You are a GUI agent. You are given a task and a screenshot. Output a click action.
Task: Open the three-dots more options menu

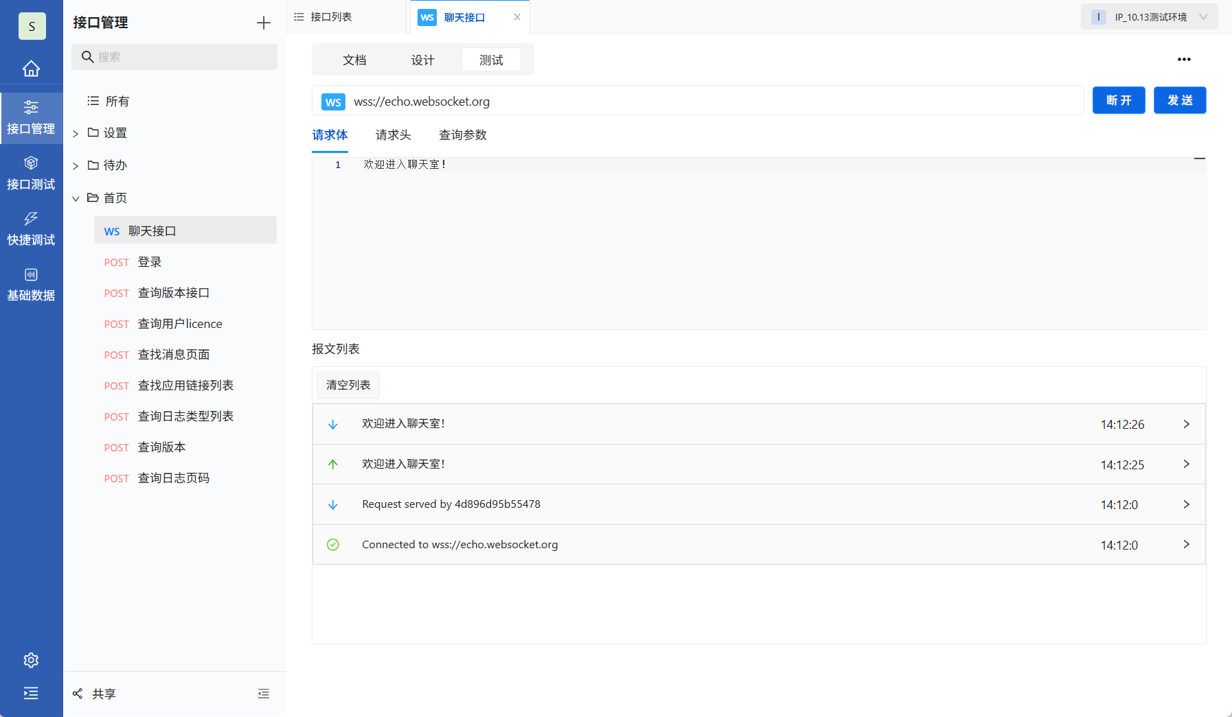click(x=1184, y=60)
